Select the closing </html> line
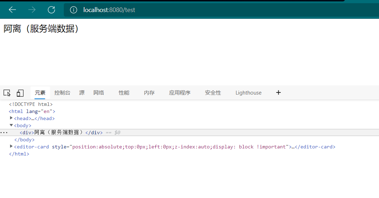Screen dimensions: 379x198 pos(19,154)
